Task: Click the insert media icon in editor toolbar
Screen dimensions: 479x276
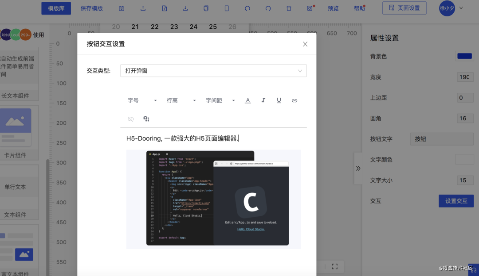Action: click(146, 119)
